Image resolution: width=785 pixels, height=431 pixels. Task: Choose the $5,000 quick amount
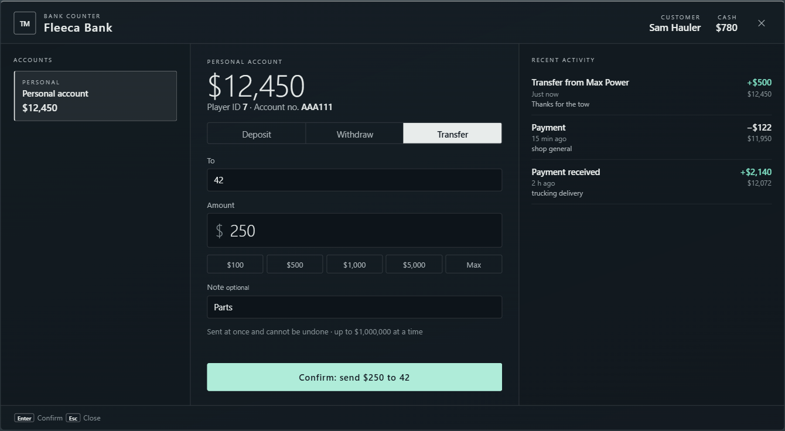coord(414,264)
